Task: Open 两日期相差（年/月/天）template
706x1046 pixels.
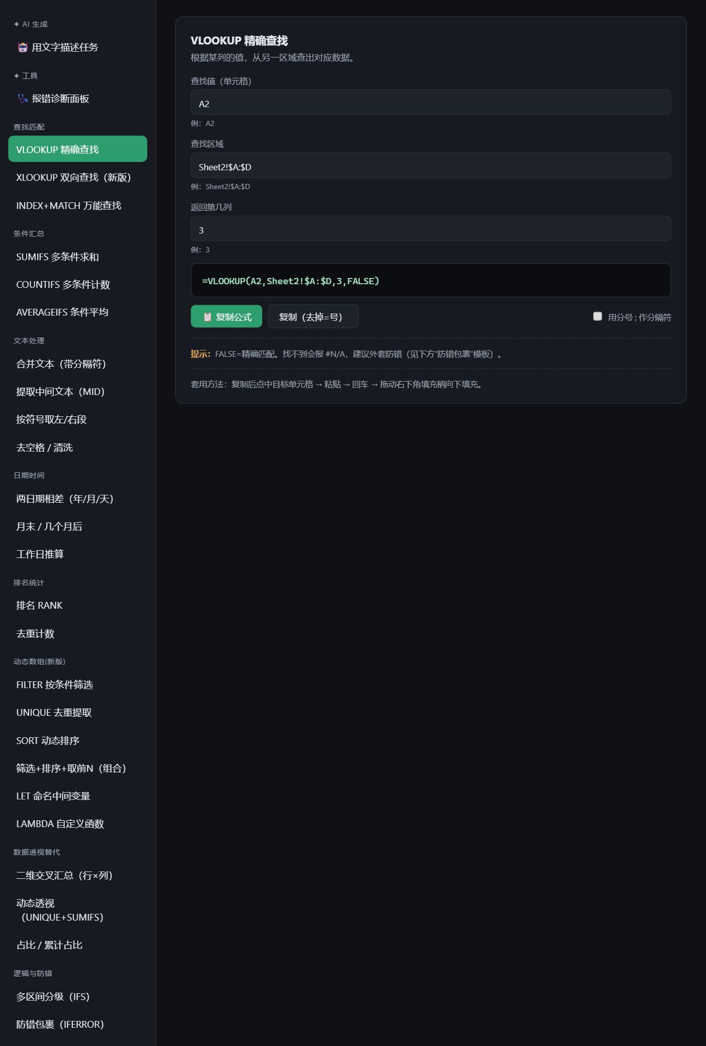Action: (x=78, y=499)
